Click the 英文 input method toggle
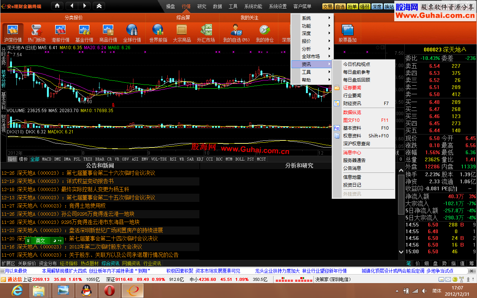This screenshot has height=298, width=477. 40,241
